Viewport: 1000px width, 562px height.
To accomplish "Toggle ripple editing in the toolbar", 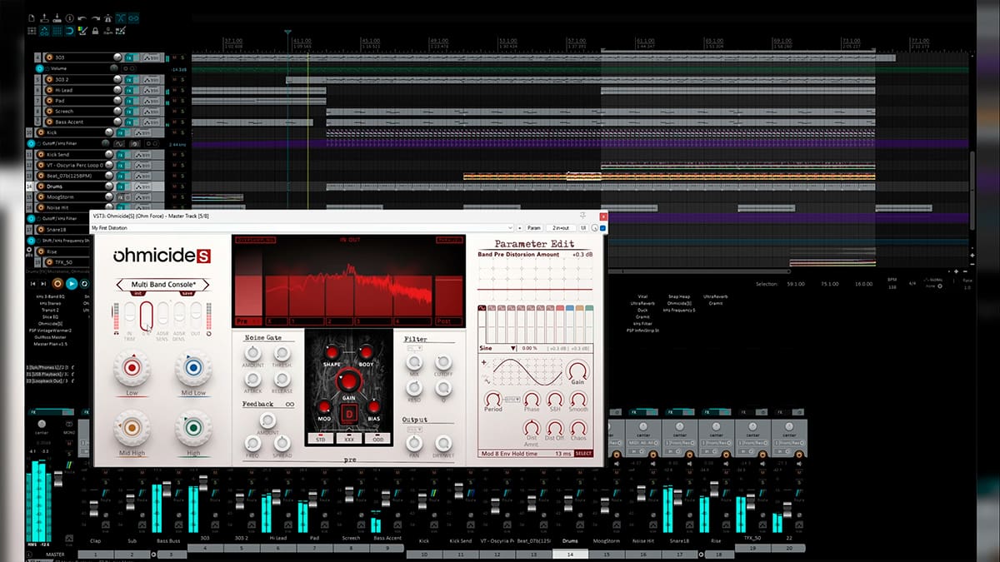I will tap(32, 31).
